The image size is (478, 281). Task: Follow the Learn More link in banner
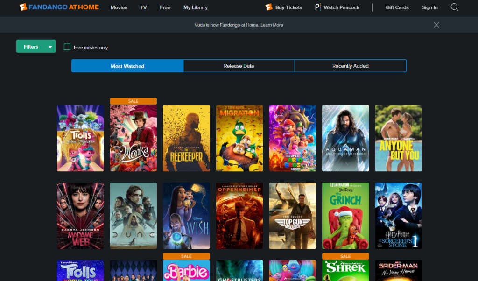272,25
